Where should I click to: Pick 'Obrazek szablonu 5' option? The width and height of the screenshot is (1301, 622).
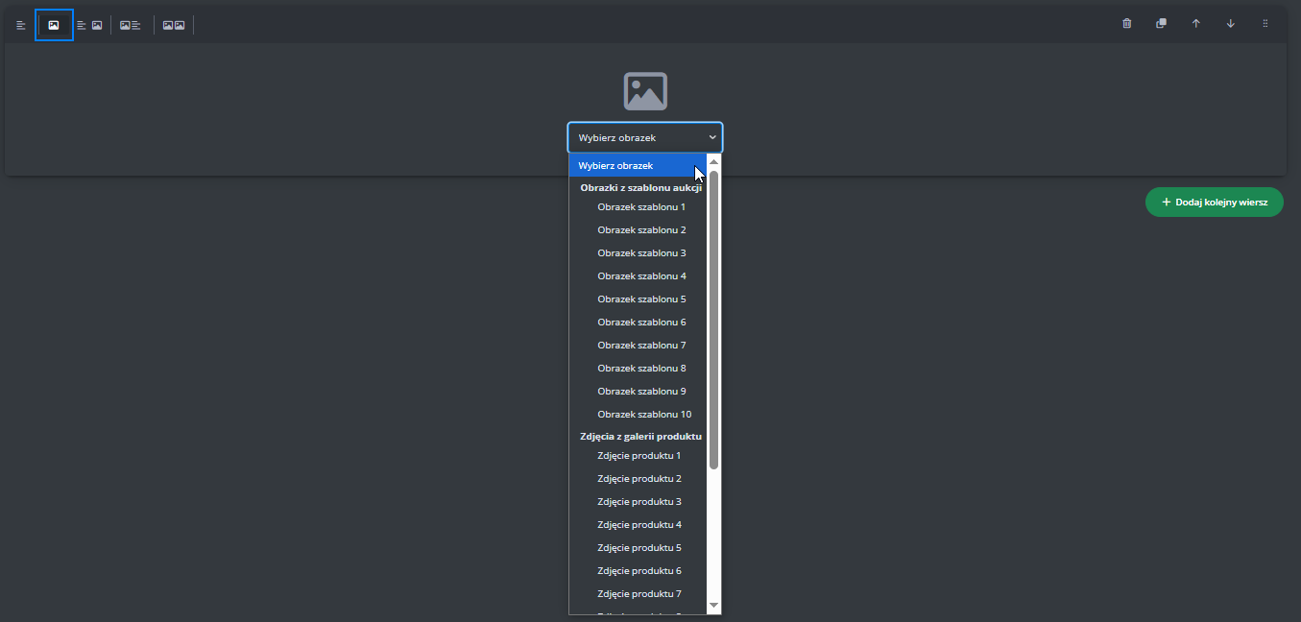click(640, 299)
